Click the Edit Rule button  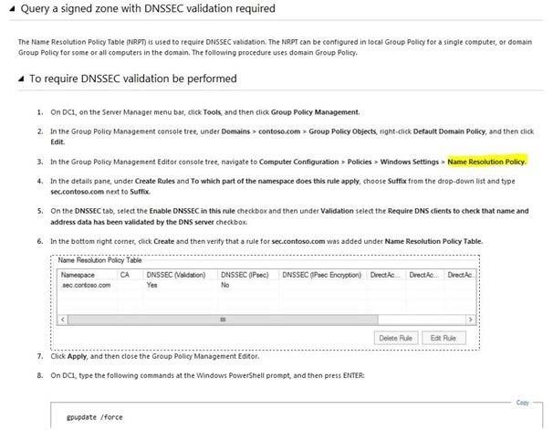click(x=443, y=338)
